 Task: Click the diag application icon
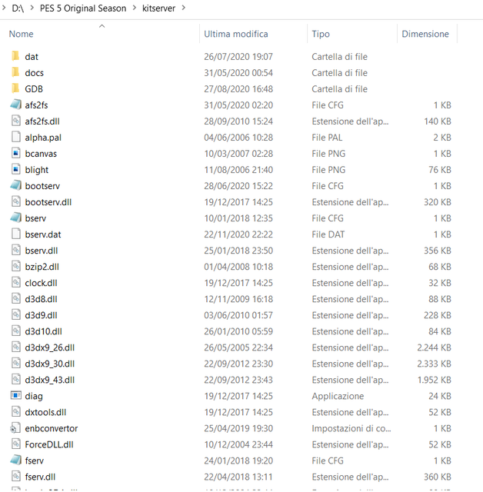click(x=16, y=396)
